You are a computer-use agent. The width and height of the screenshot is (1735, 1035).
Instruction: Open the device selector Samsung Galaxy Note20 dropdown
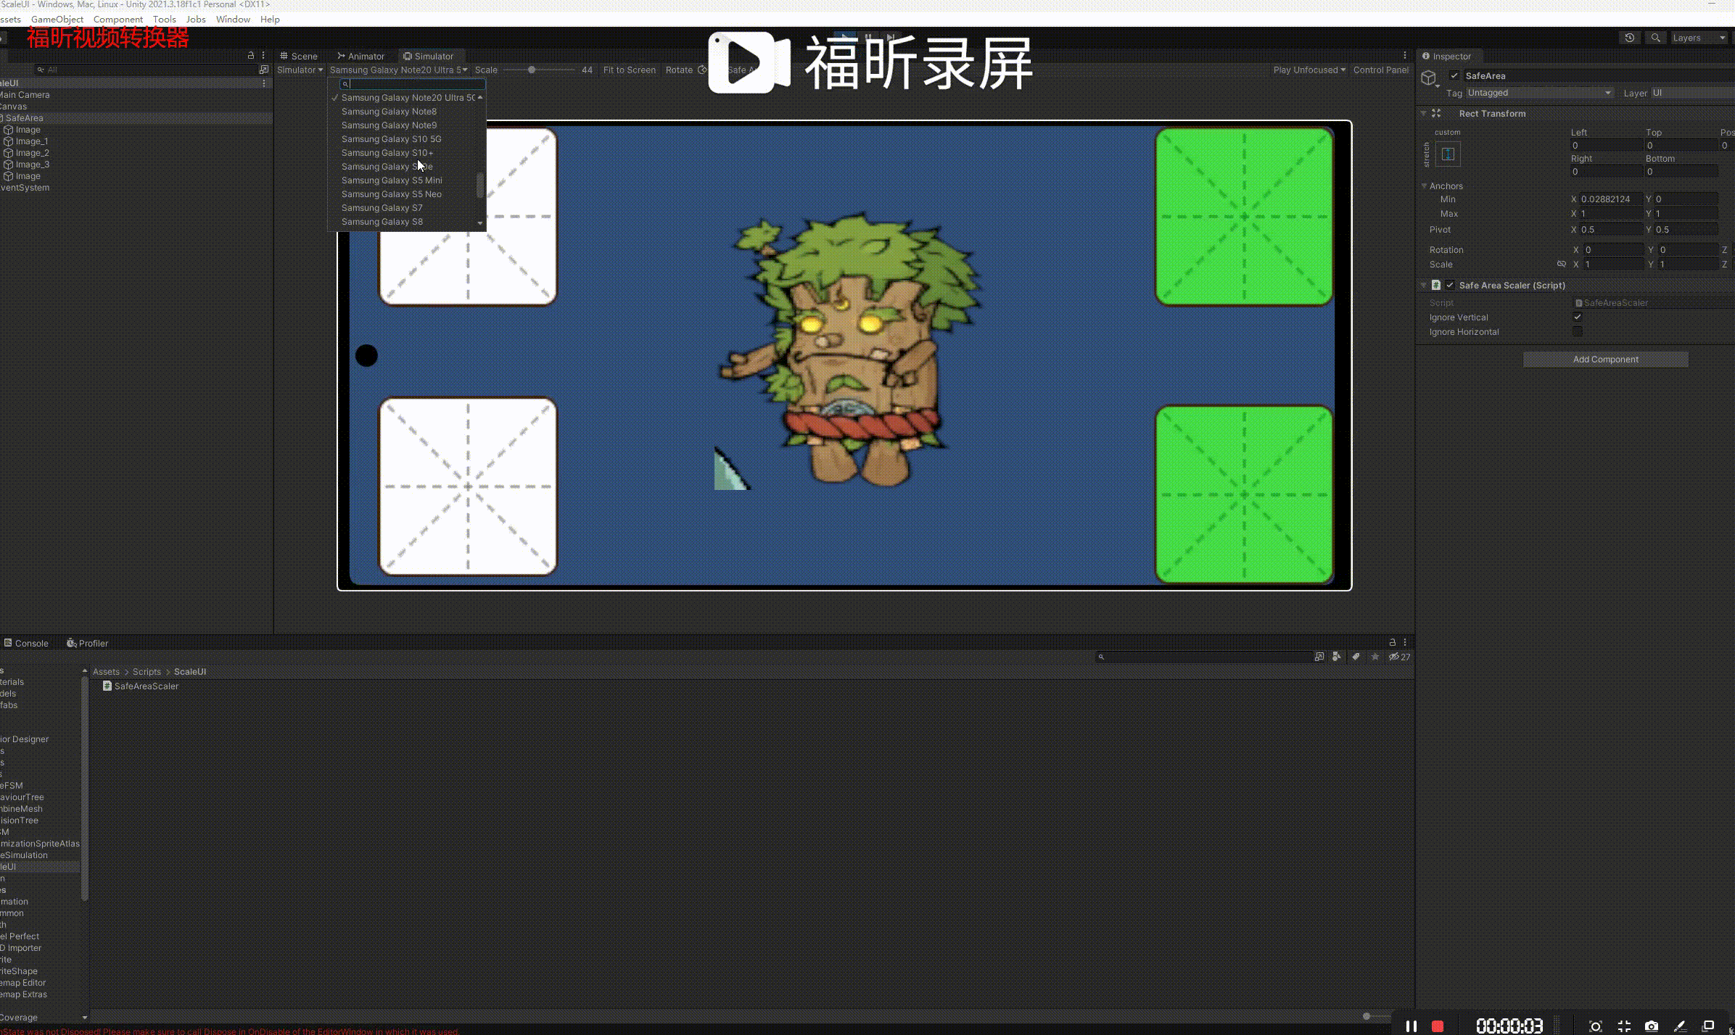click(398, 70)
